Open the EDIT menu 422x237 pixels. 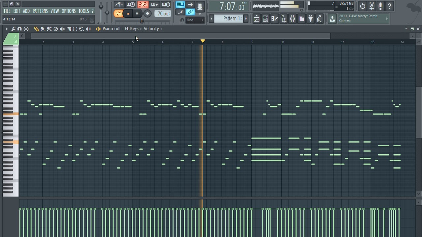pos(17,11)
